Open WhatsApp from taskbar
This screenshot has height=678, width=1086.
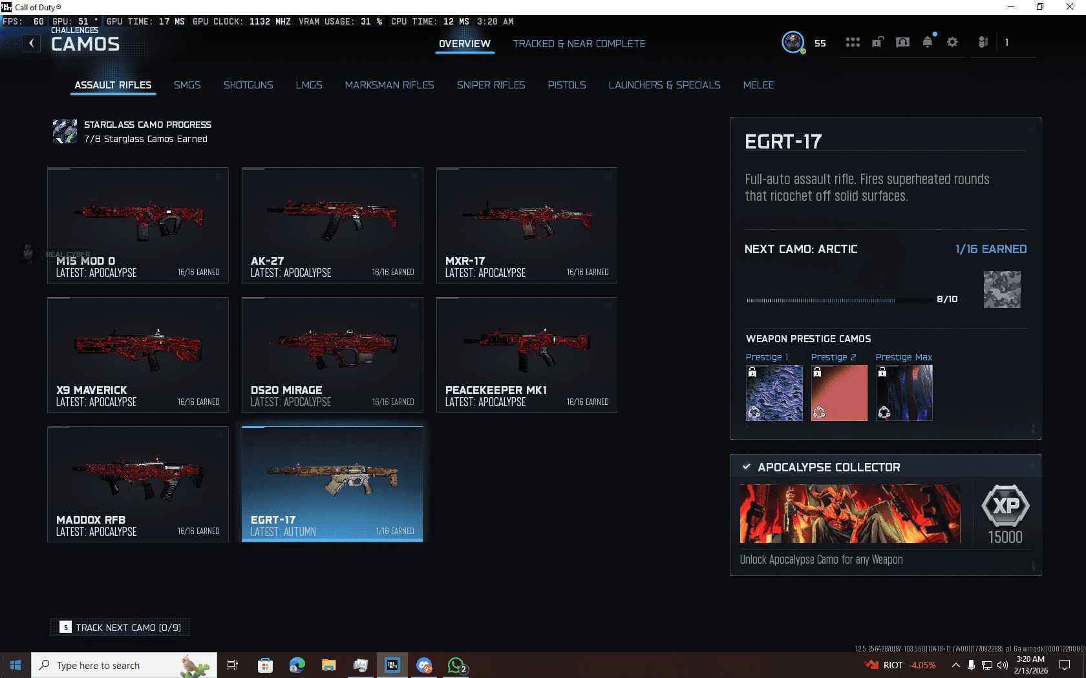coord(456,665)
